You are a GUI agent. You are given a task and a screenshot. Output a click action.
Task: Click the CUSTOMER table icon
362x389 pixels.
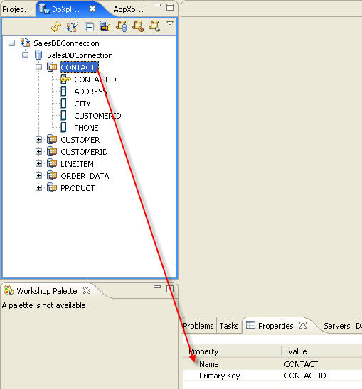(52, 139)
